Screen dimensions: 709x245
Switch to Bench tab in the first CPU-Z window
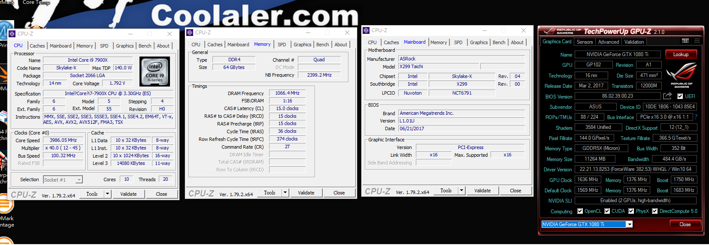click(x=145, y=46)
